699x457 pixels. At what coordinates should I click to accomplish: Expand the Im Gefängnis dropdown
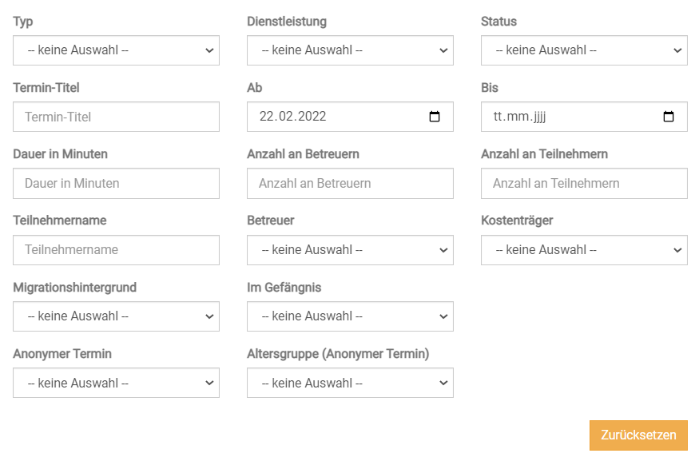[350, 316]
